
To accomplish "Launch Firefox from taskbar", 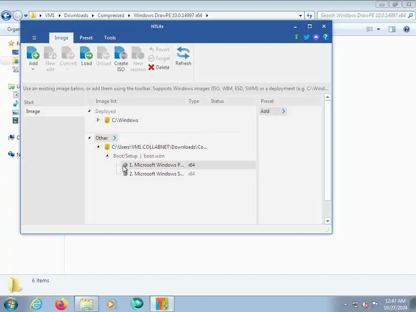I will click(61, 304).
